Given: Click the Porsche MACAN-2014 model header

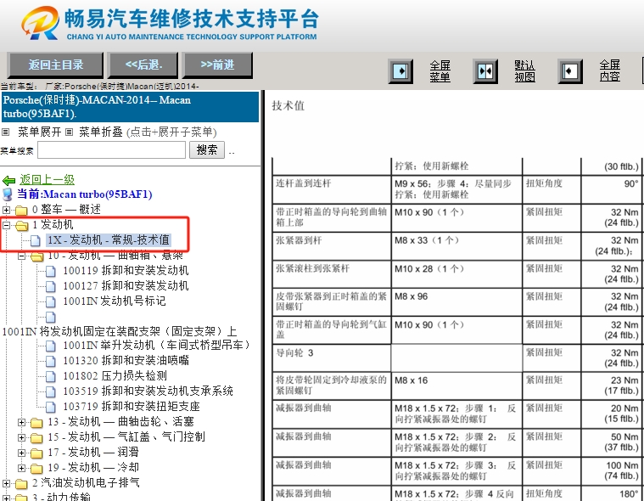Looking at the screenshot, I should pyautogui.click(x=130, y=107).
